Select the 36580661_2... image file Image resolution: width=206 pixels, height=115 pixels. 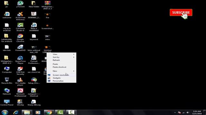pos(34,15)
